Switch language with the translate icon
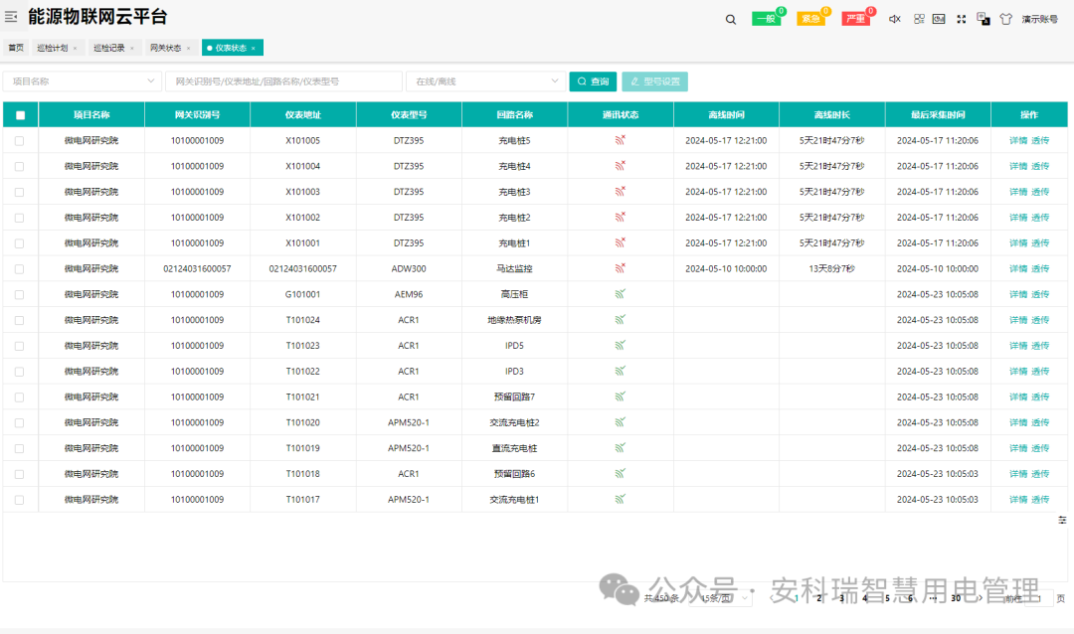 pos(984,19)
